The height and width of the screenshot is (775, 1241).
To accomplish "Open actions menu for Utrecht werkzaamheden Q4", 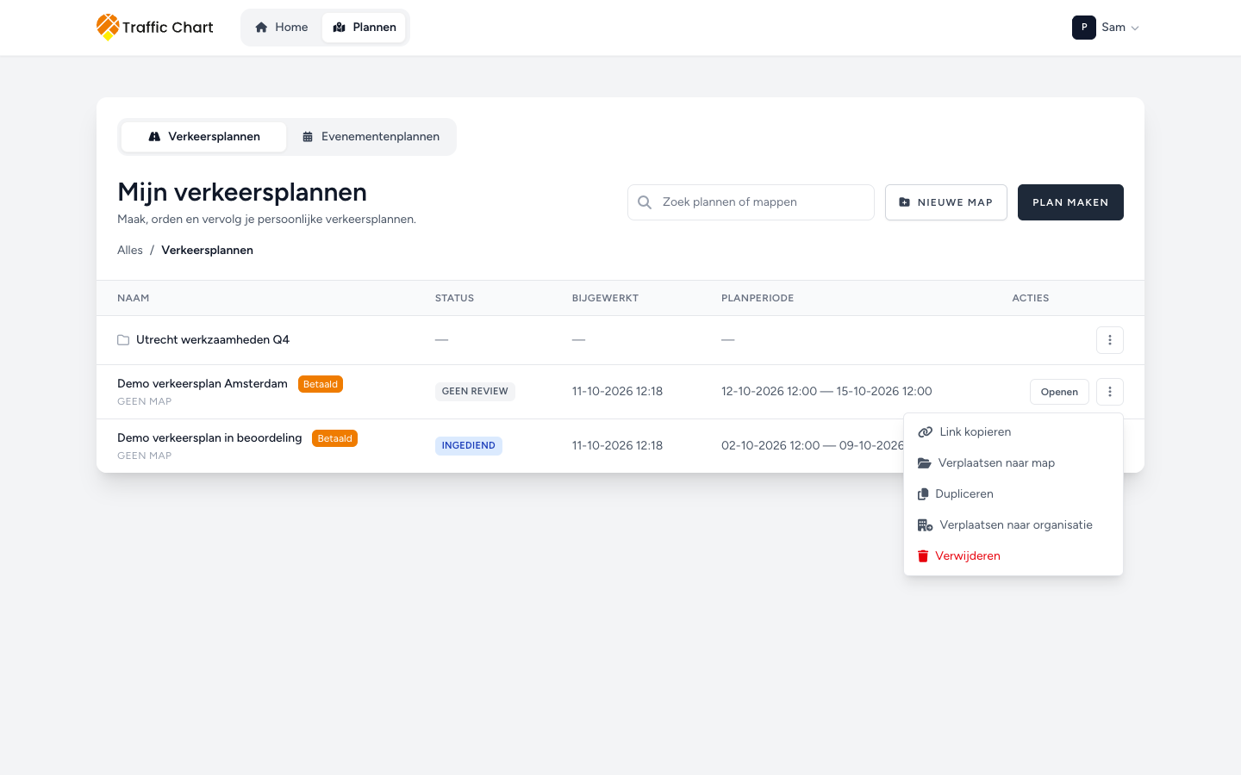I will [1110, 340].
